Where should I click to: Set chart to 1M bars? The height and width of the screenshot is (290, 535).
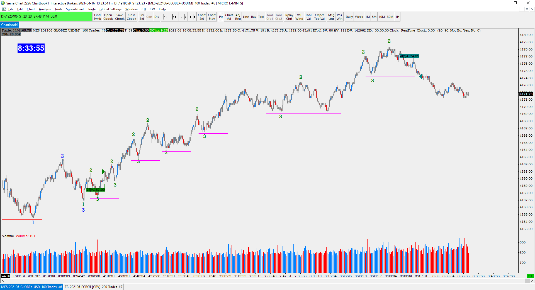tap(368, 17)
